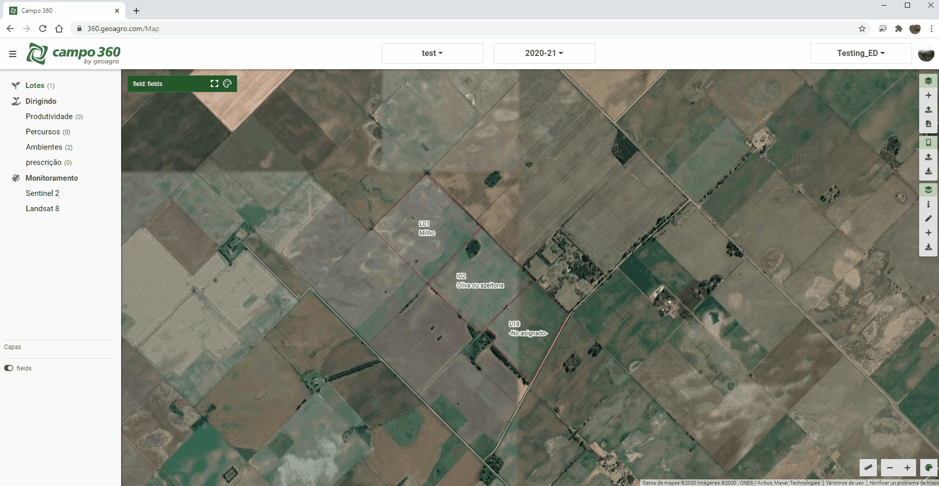Open Landsat 8 imagery

(43, 209)
